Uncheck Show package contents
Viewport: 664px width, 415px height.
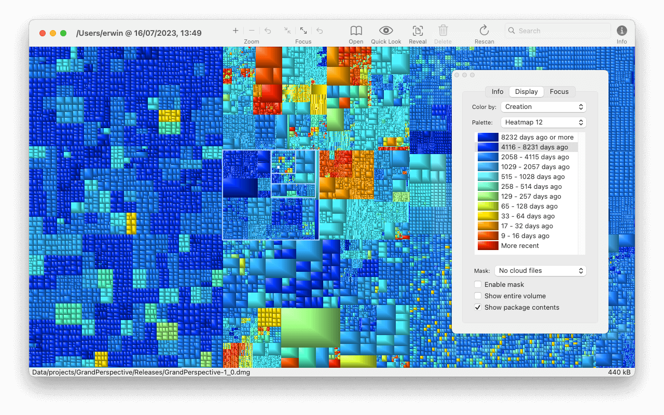click(478, 307)
